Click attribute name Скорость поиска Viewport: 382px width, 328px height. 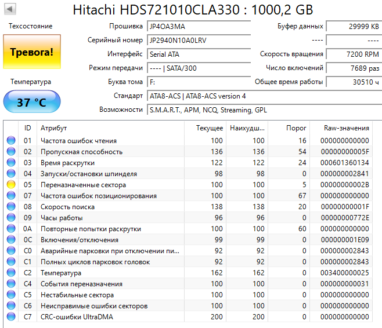[67, 207]
